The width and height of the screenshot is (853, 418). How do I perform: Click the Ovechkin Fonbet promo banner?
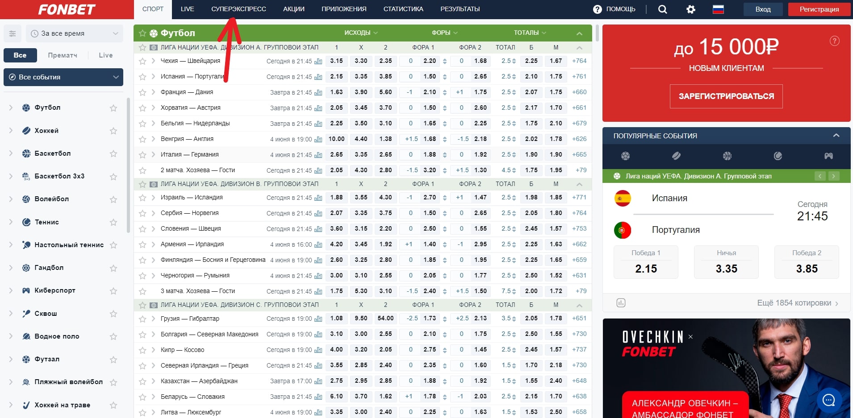coord(726,368)
